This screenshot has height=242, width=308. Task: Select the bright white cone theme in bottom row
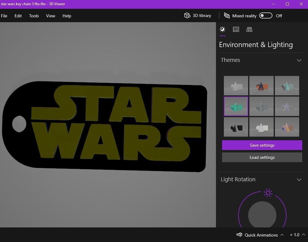[x=262, y=127]
